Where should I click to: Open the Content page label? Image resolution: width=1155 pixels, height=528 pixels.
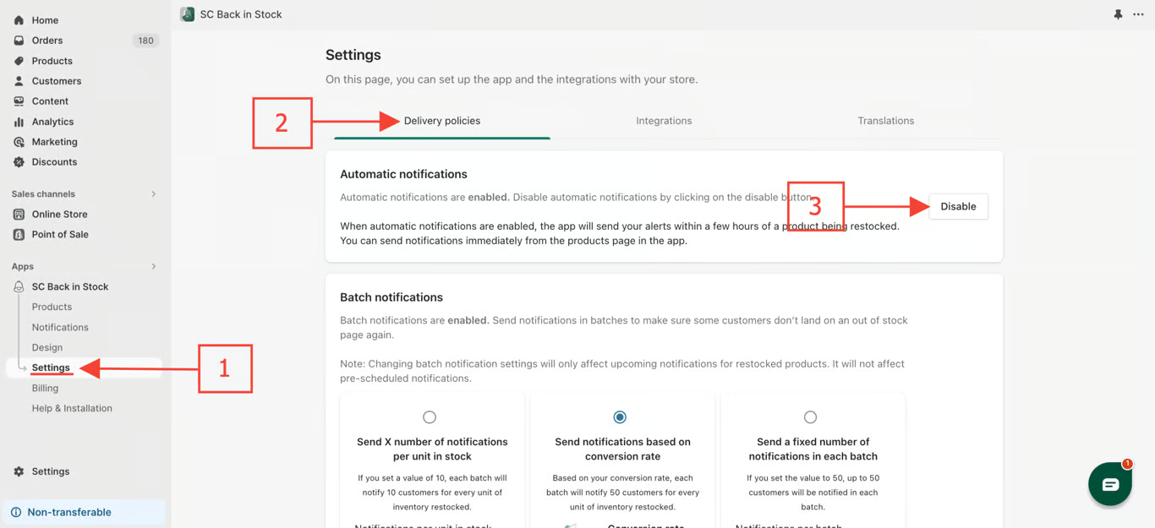50,101
